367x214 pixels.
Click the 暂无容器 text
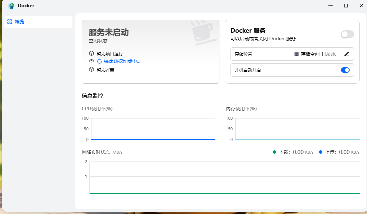coord(106,70)
